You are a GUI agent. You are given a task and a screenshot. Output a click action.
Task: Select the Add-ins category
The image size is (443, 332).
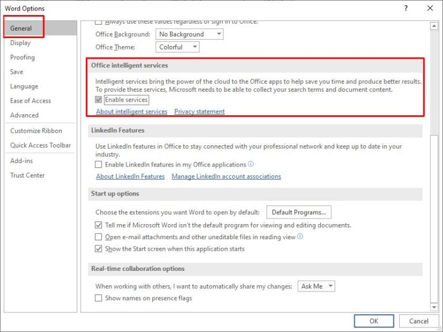[21, 161]
